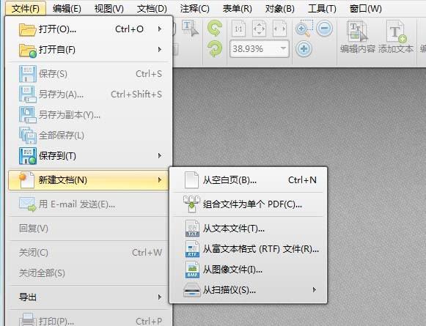This screenshot has height=326, width=426.
Task: Click the 打开自(F) folder icon
Action: [x=27, y=51]
